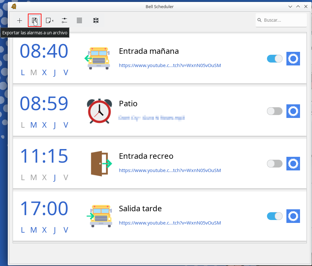
Task: Click the YouTube link under Salida tarde
Action: [x=170, y=223]
